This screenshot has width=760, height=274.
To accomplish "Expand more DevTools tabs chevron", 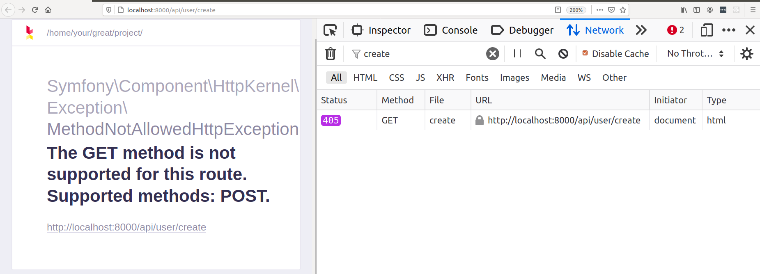I will 641,30.
